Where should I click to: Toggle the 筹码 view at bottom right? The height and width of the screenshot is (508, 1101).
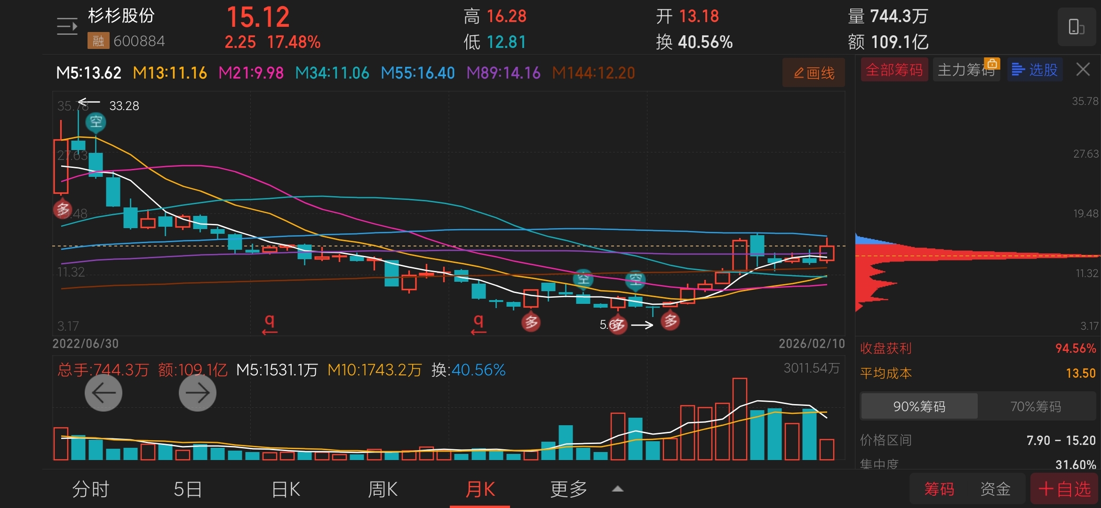coord(939,489)
